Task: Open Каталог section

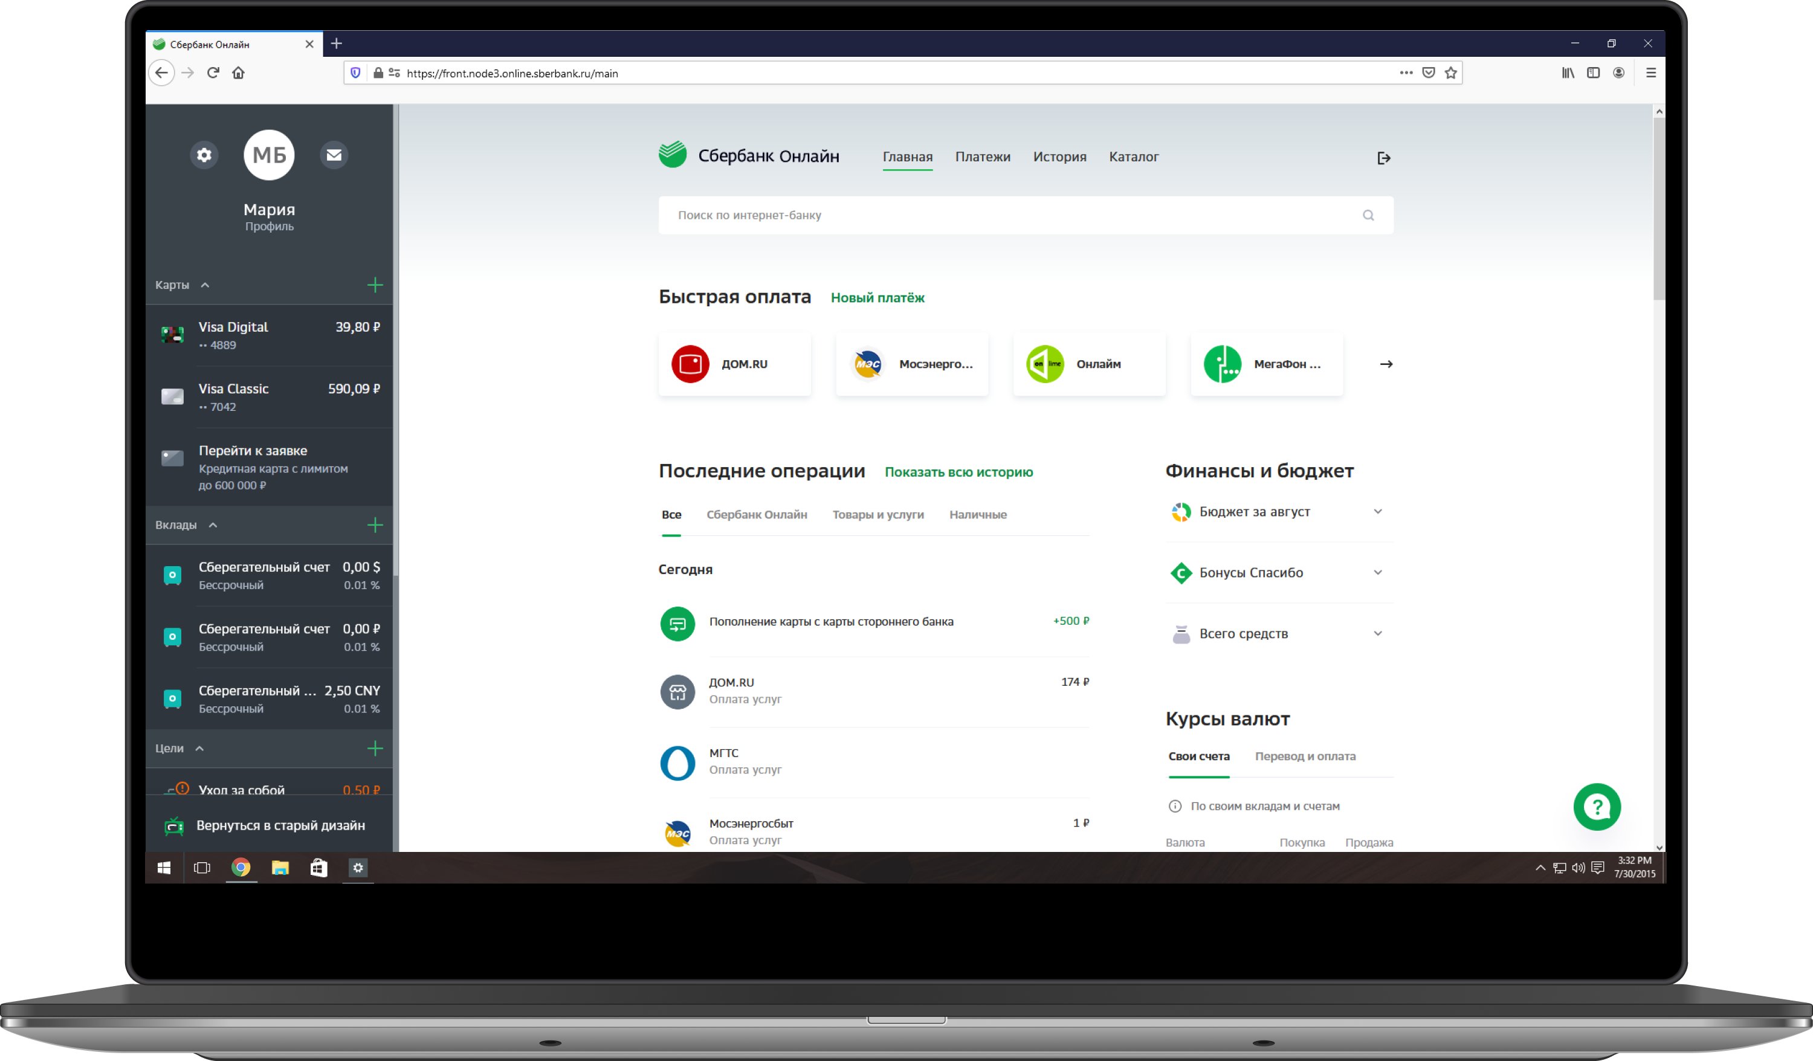Action: [1133, 156]
